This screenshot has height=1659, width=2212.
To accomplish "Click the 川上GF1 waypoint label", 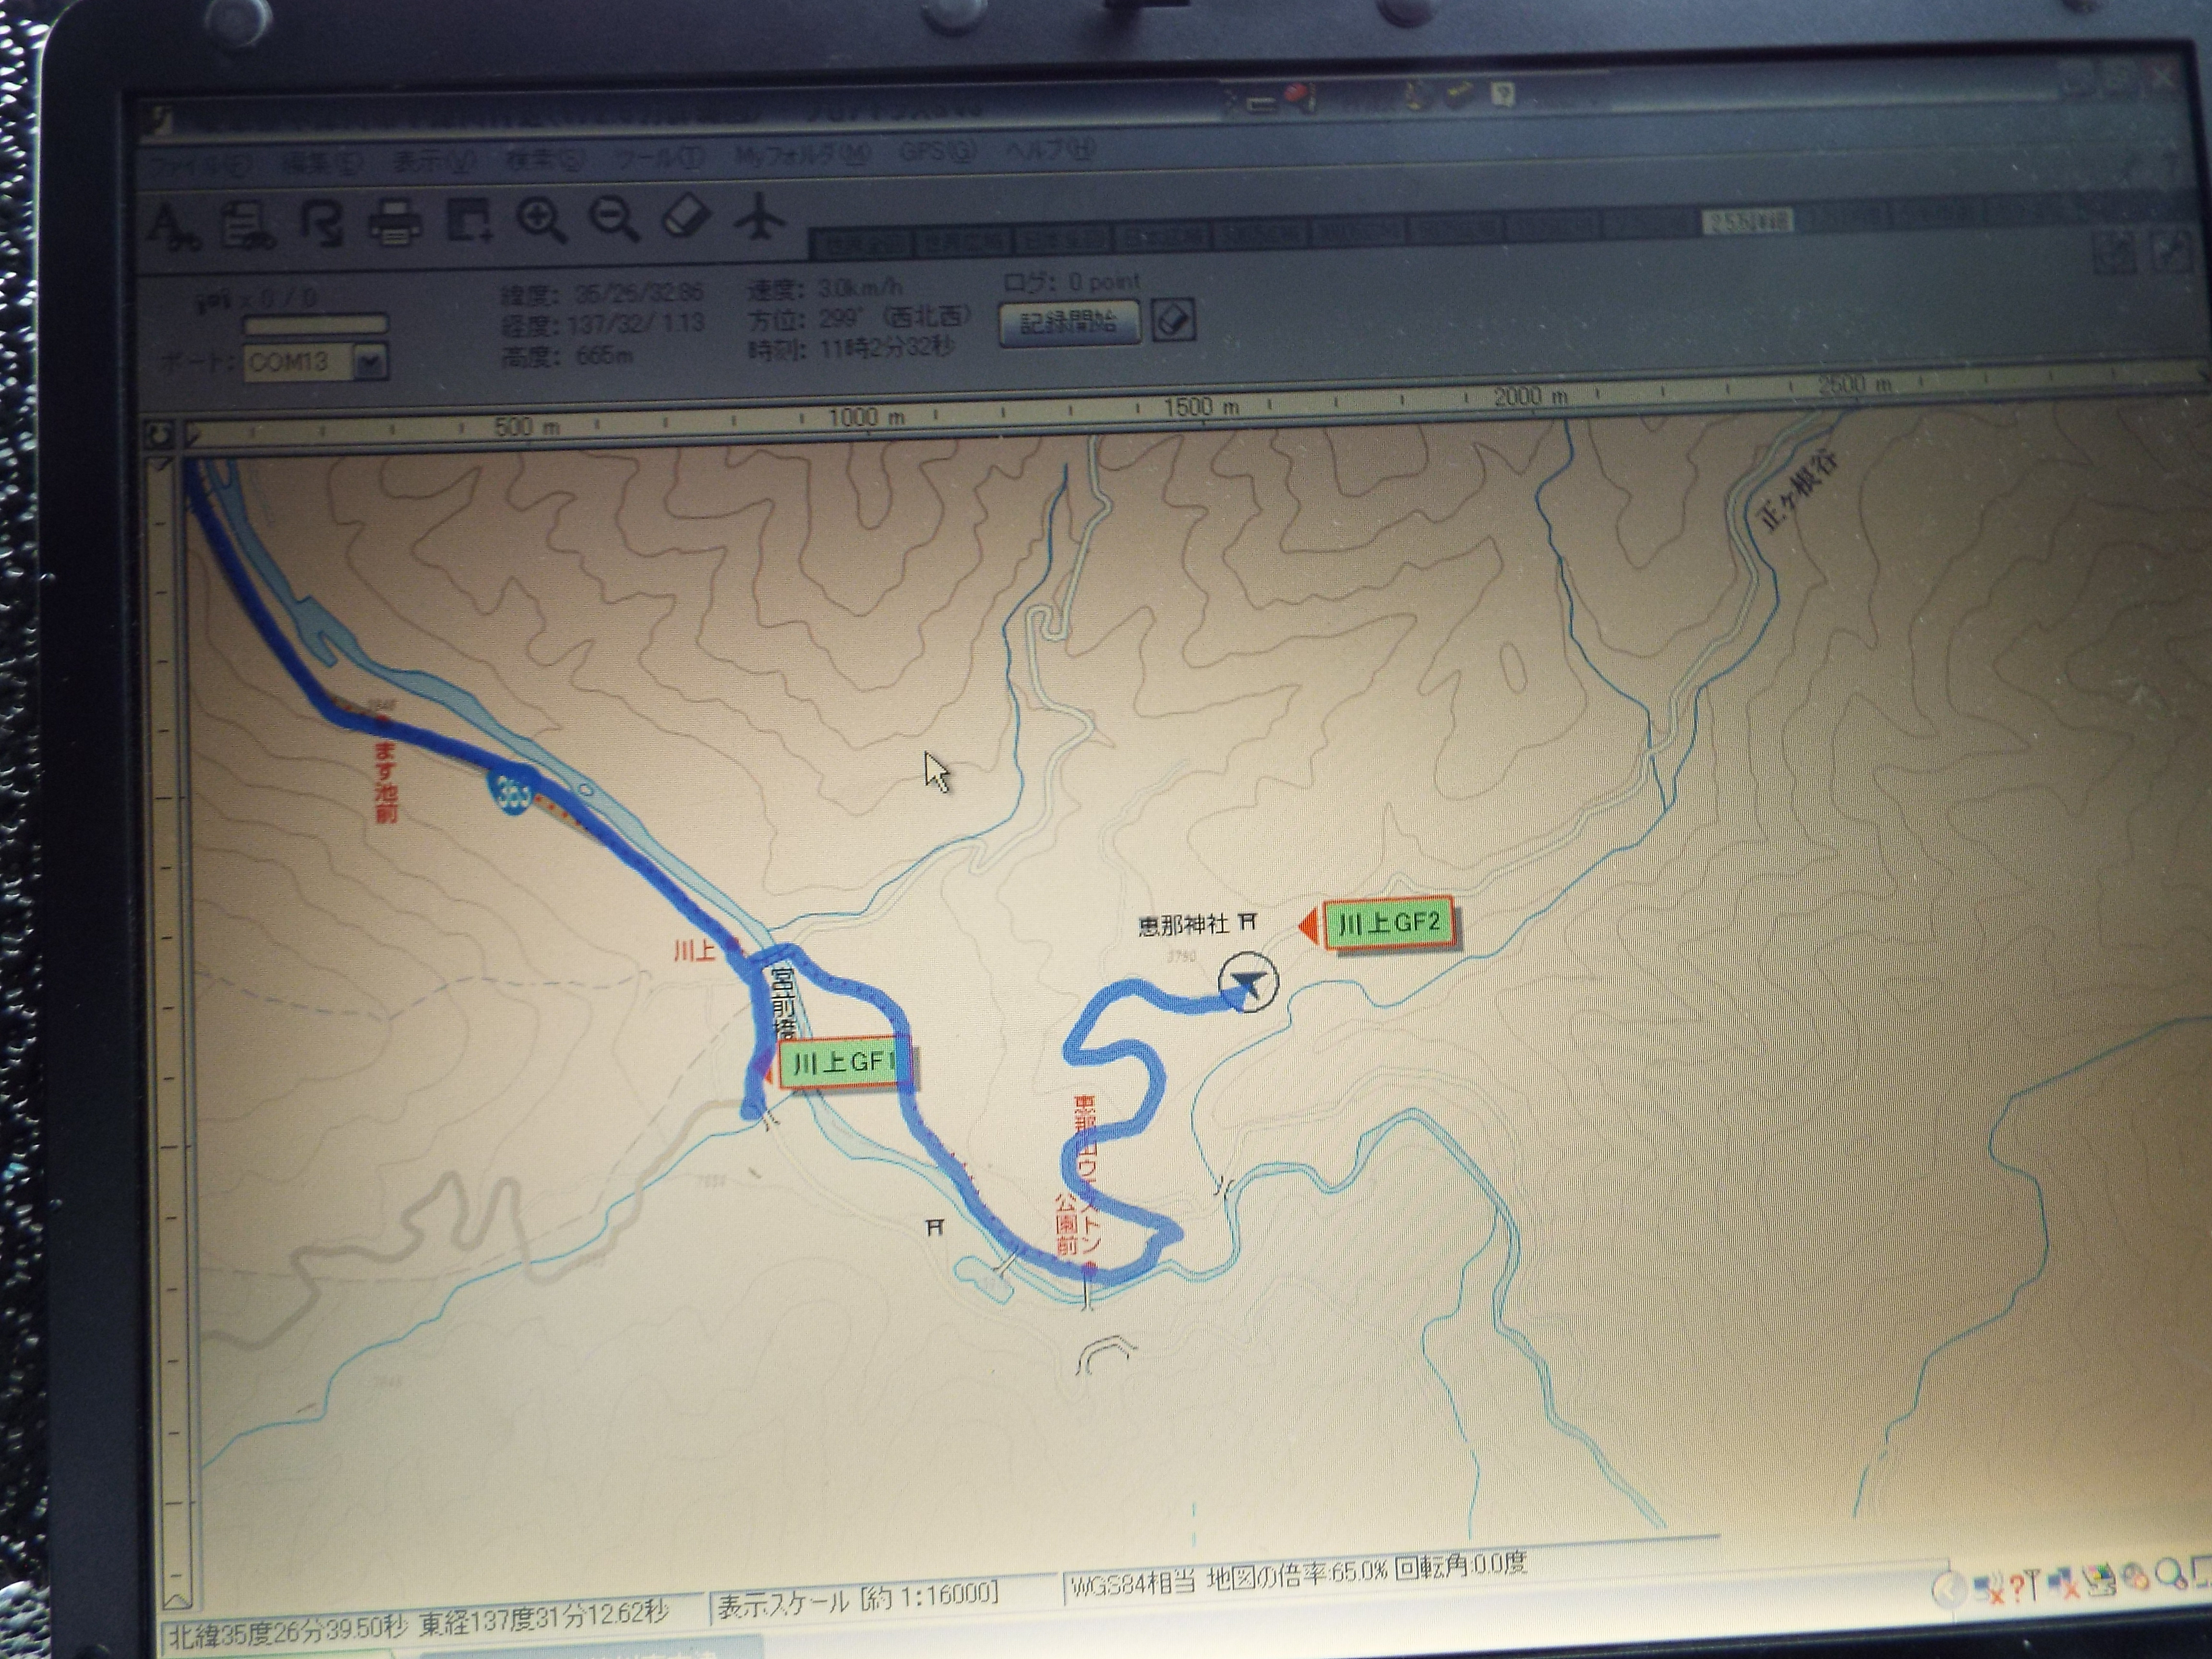I will click(845, 1063).
